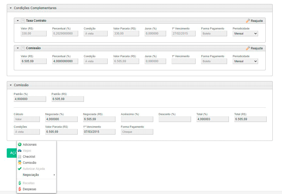
Task: Select Despesas from the actions menu
Action: [29, 189]
